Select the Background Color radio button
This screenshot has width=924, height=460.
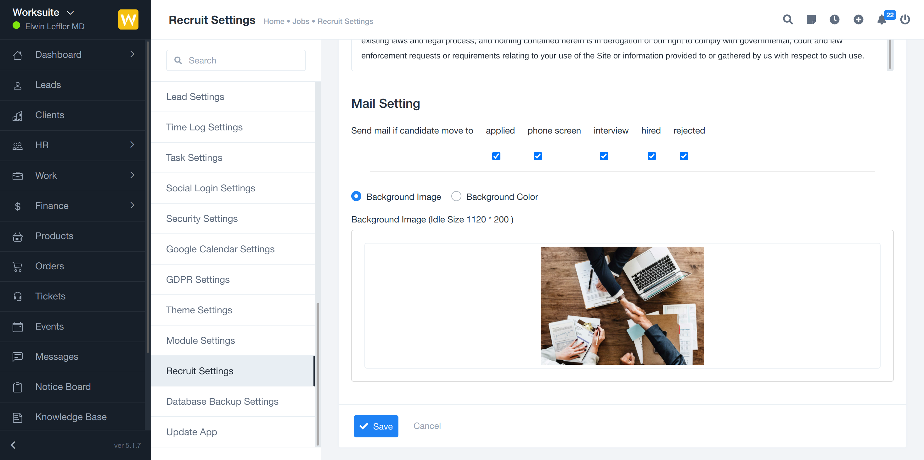tap(456, 196)
